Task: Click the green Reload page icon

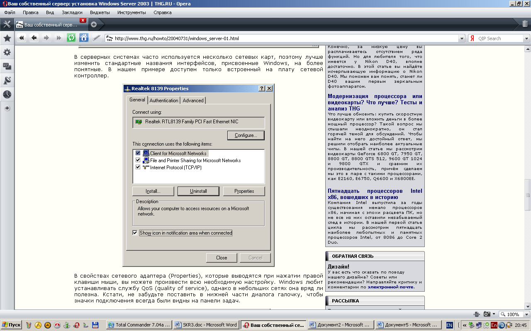Action: (71, 38)
